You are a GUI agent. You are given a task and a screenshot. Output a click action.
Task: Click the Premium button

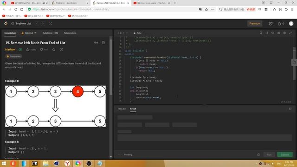255,24
